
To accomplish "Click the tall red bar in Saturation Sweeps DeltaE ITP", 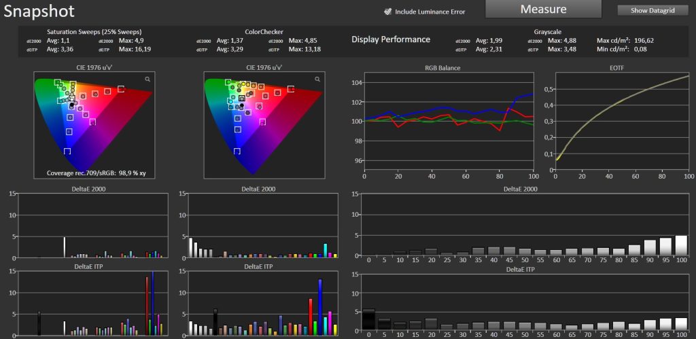I will coord(147,306).
